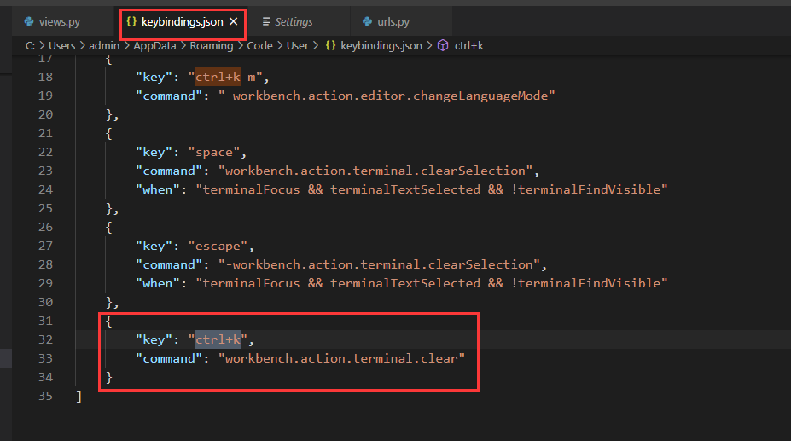
Task: Open the Roaming breadcrumb segment
Action: 212,45
